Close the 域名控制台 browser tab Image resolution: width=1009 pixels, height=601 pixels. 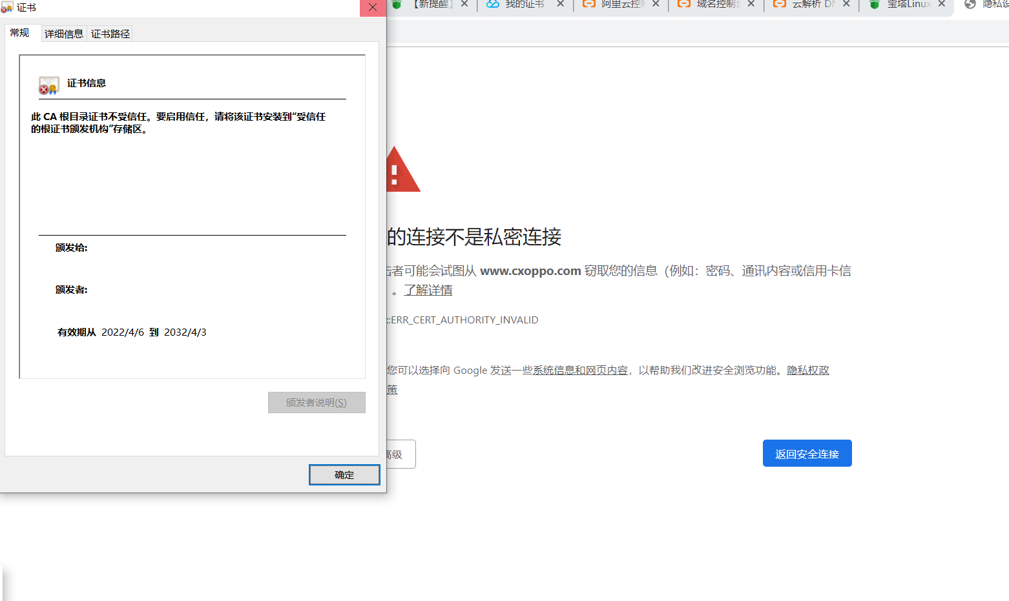coord(751,4)
